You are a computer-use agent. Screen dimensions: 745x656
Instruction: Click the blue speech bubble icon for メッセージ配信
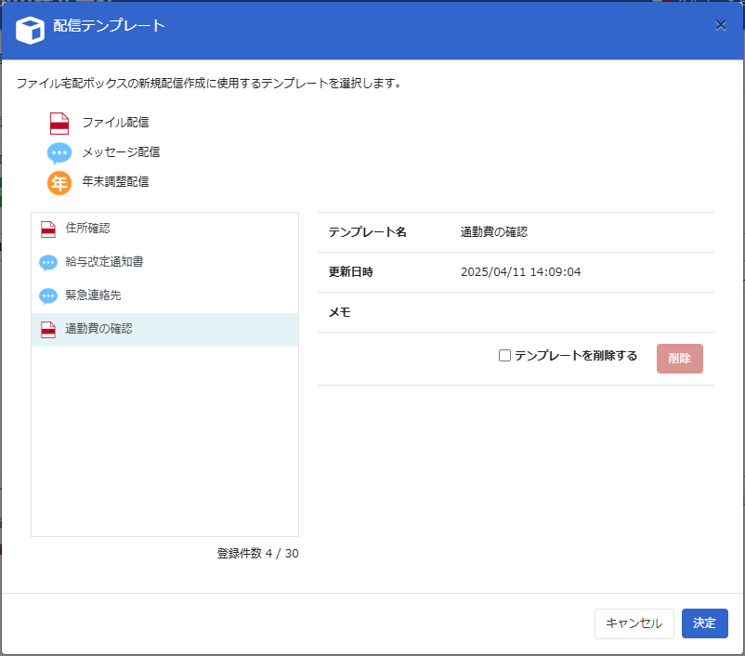(x=59, y=153)
